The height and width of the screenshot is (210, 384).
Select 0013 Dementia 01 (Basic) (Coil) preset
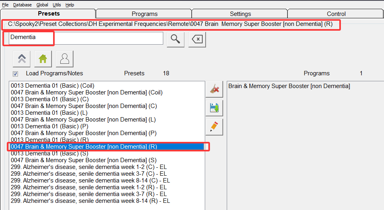coord(53,86)
